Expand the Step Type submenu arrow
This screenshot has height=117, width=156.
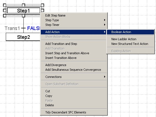click(x=104, y=20)
